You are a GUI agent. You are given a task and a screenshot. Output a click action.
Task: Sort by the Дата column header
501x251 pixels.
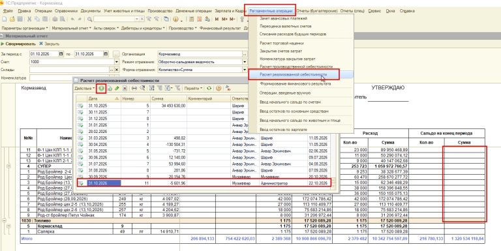[104, 98]
